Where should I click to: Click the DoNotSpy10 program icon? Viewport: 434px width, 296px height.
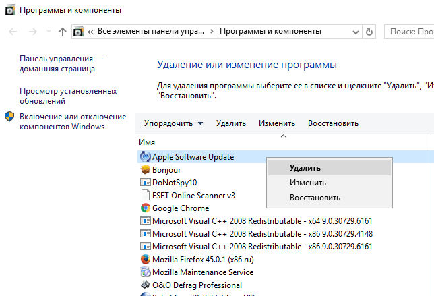146,183
